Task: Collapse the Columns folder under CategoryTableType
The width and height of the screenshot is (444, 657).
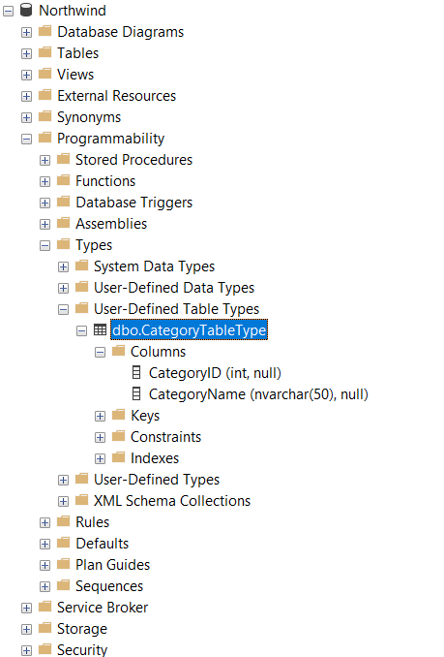Action: click(100, 353)
